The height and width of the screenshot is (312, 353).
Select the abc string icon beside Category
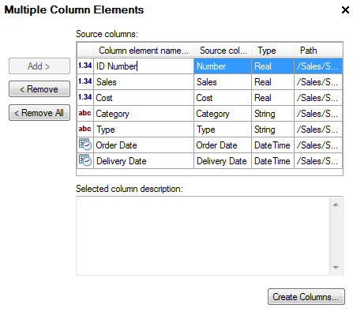84,113
